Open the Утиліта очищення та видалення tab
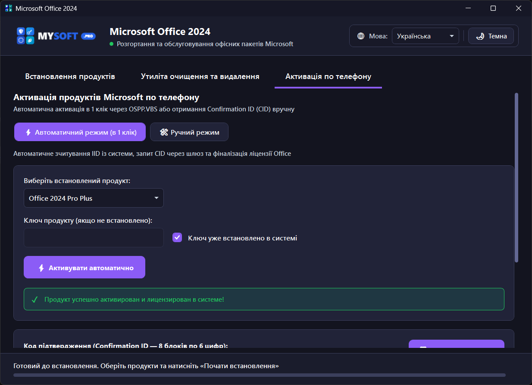 pyautogui.click(x=200, y=76)
